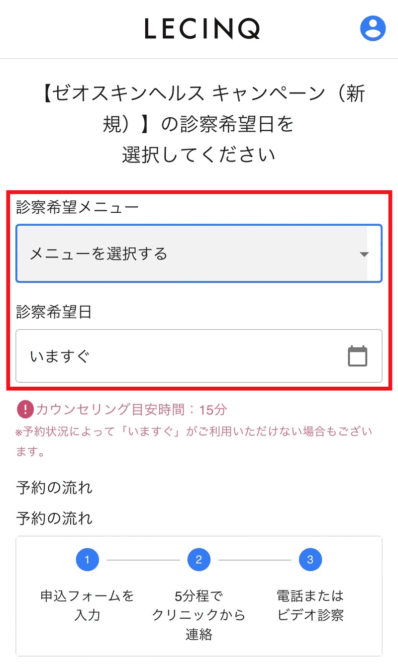This screenshot has height=672, width=398.
Task: Click the menu selector's dropdown arrow
Action: (364, 254)
